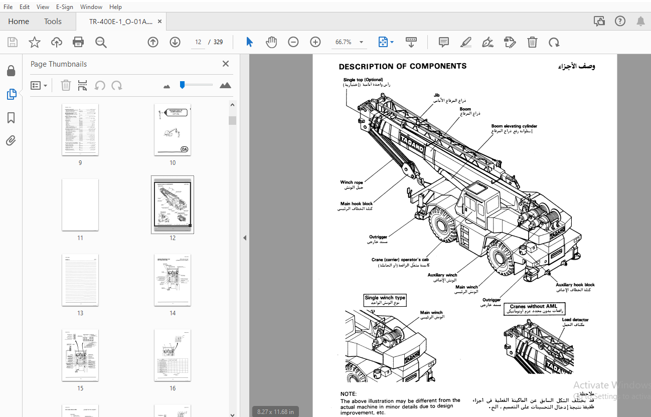Reduce thumbnail size small mountains icon
The height and width of the screenshot is (417, 651).
coord(167,86)
